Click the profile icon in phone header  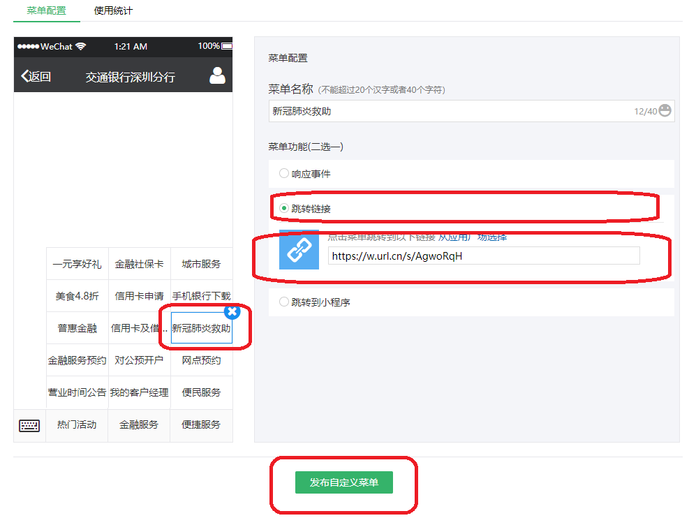tap(217, 75)
